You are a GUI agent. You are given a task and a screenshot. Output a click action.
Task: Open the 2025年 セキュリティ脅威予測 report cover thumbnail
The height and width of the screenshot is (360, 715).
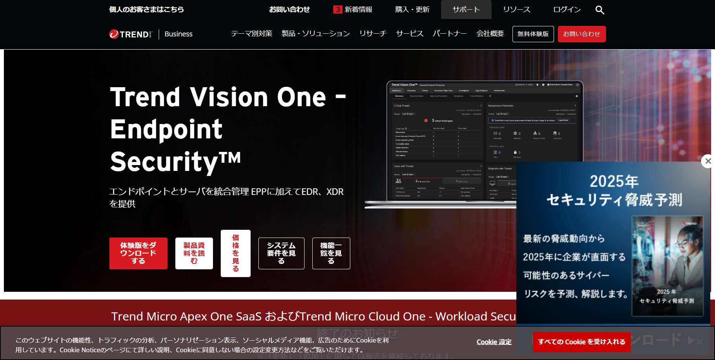668,266
